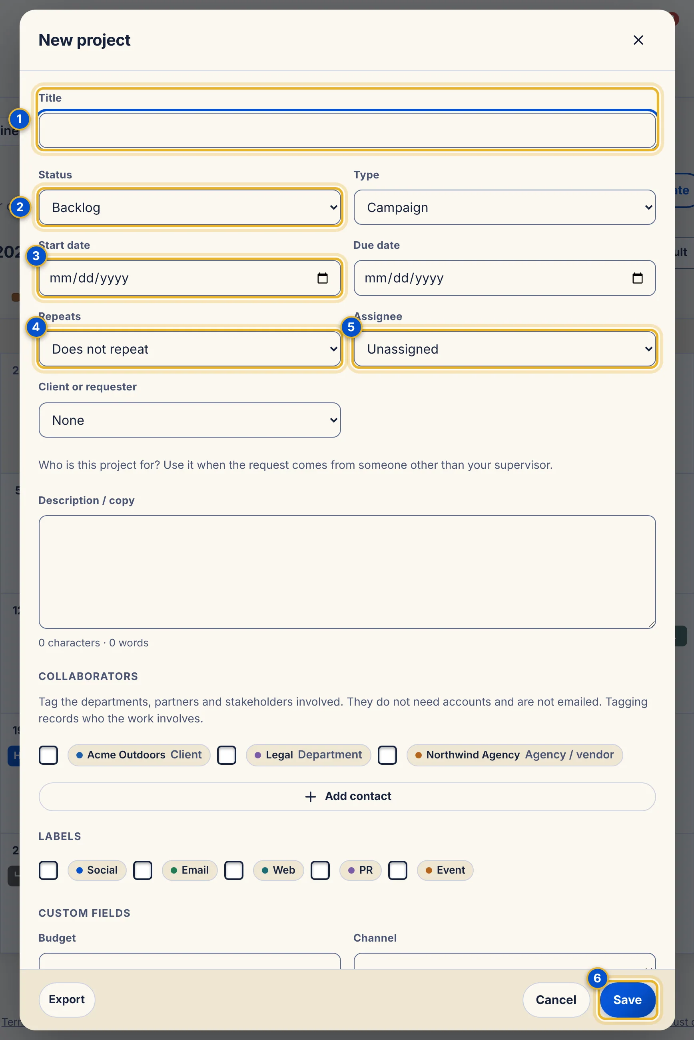Click into the Description / copy text area
The image size is (694, 1040).
coord(347,572)
